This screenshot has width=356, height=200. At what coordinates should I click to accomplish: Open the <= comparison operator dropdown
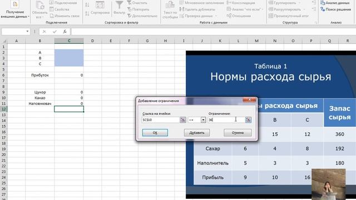coord(203,120)
